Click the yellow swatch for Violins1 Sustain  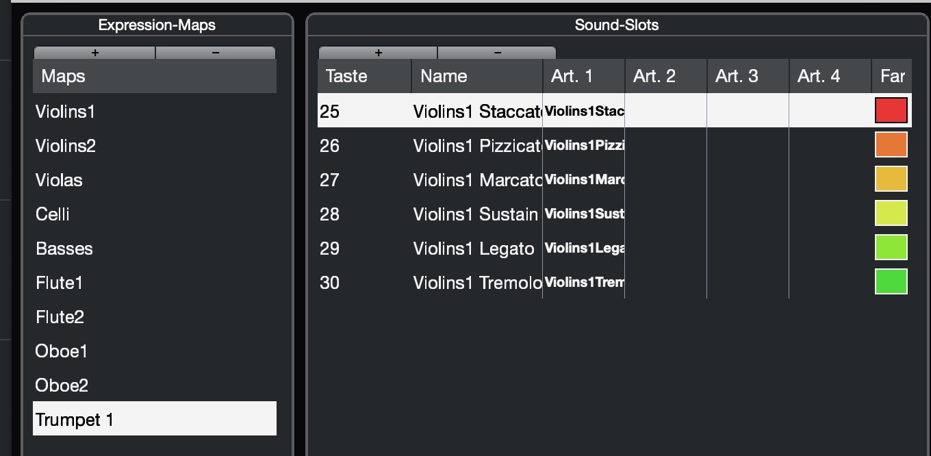[x=891, y=213]
